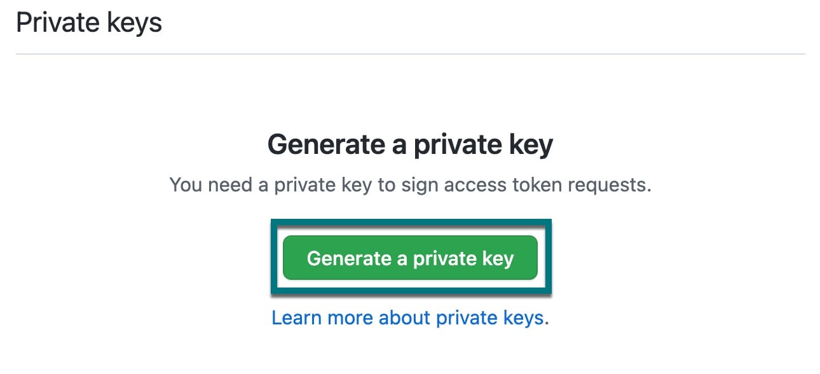The width and height of the screenshot is (820, 374).
Task: Click the Generate a private key title text
Action: [x=411, y=144]
